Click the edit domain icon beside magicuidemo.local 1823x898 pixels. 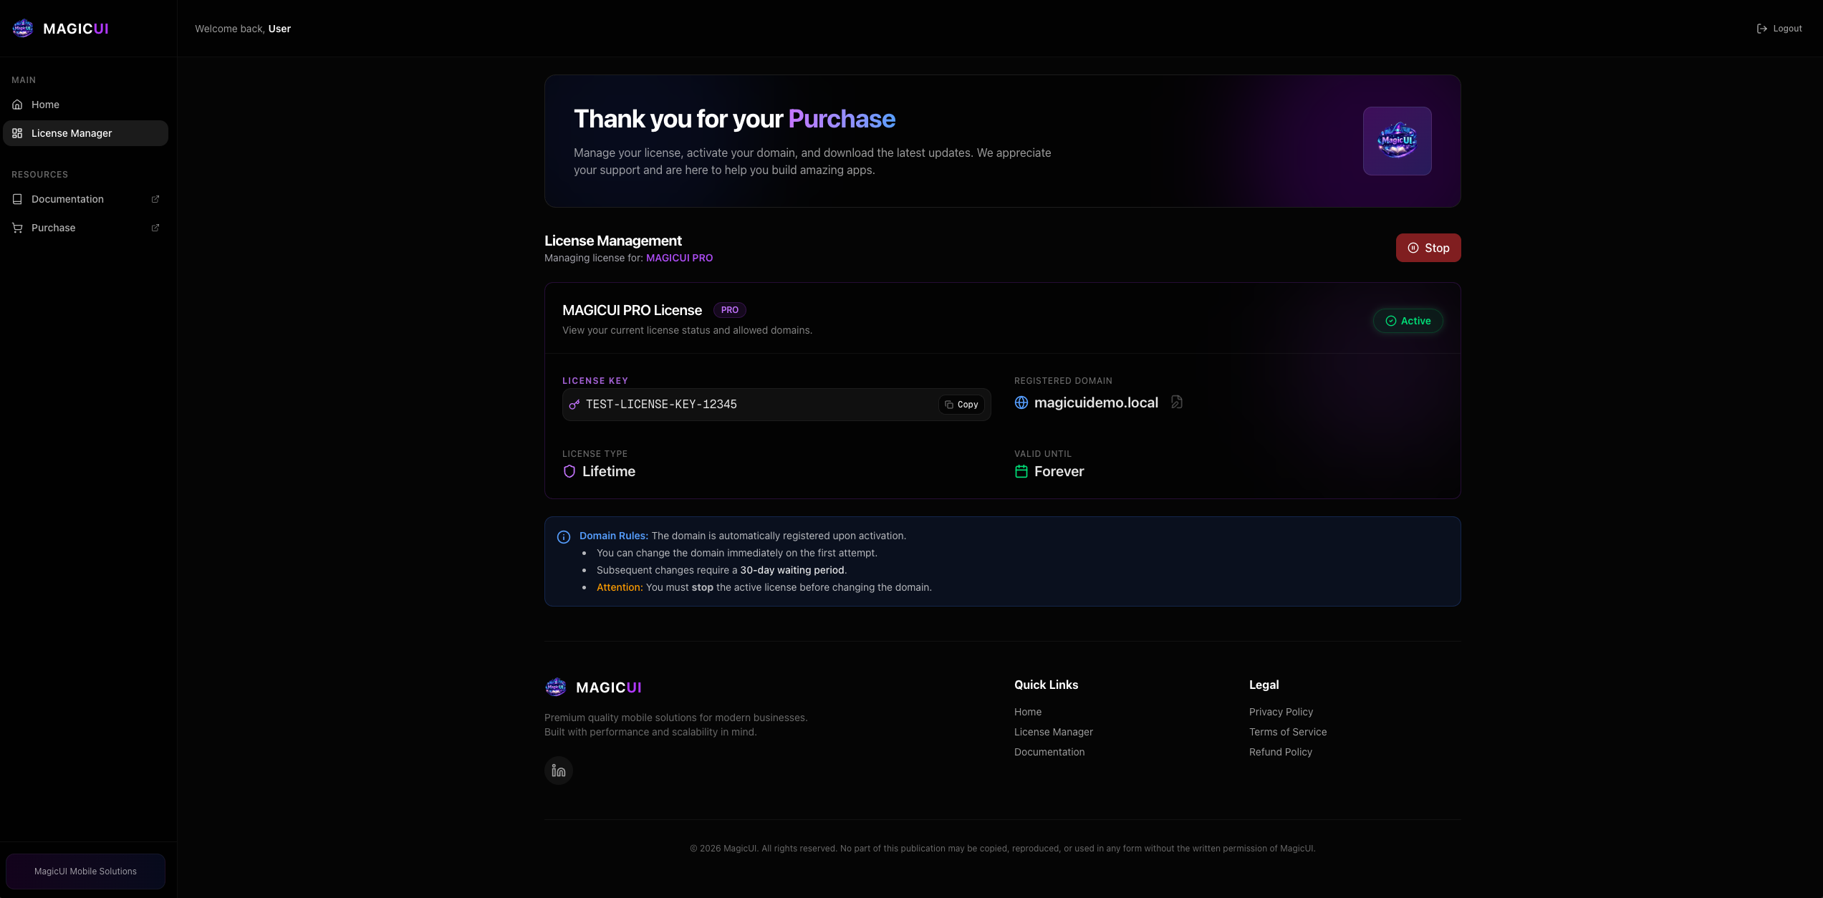[1176, 402]
